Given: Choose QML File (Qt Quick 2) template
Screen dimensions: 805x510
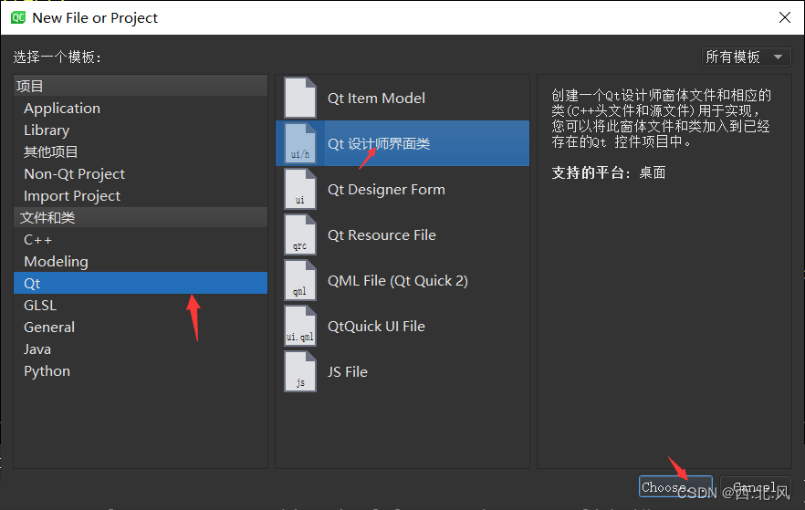Looking at the screenshot, I should pyautogui.click(x=402, y=280).
